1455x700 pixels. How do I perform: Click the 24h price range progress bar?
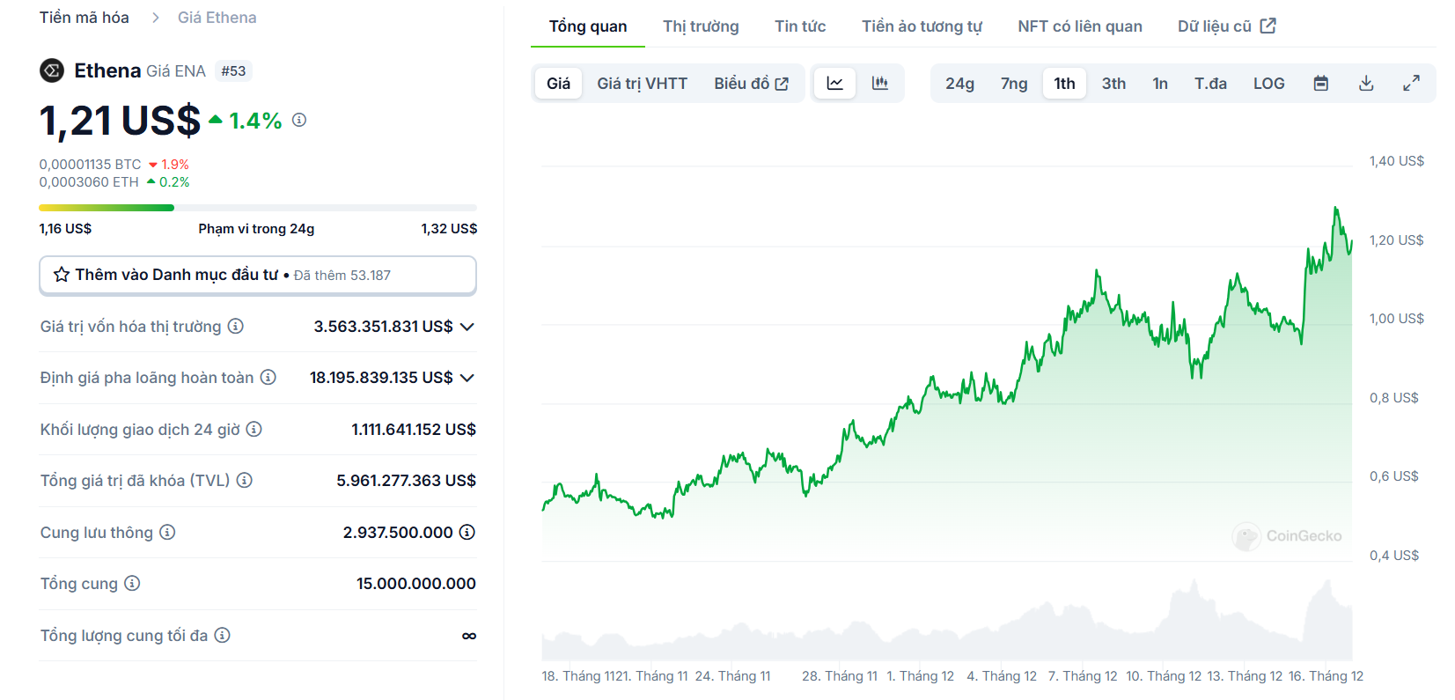pos(258,208)
